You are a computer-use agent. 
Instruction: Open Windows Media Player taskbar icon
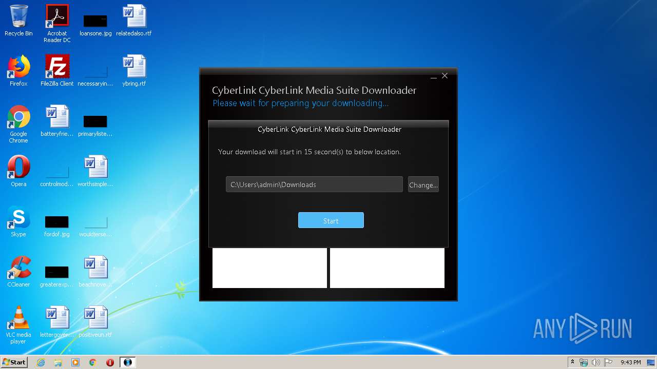(75, 362)
